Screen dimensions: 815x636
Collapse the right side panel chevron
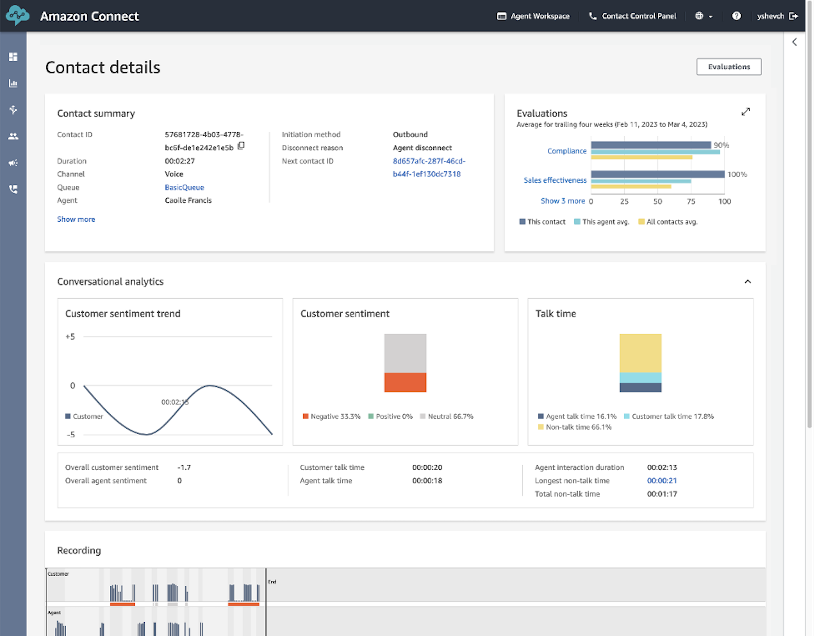(x=794, y=42)
